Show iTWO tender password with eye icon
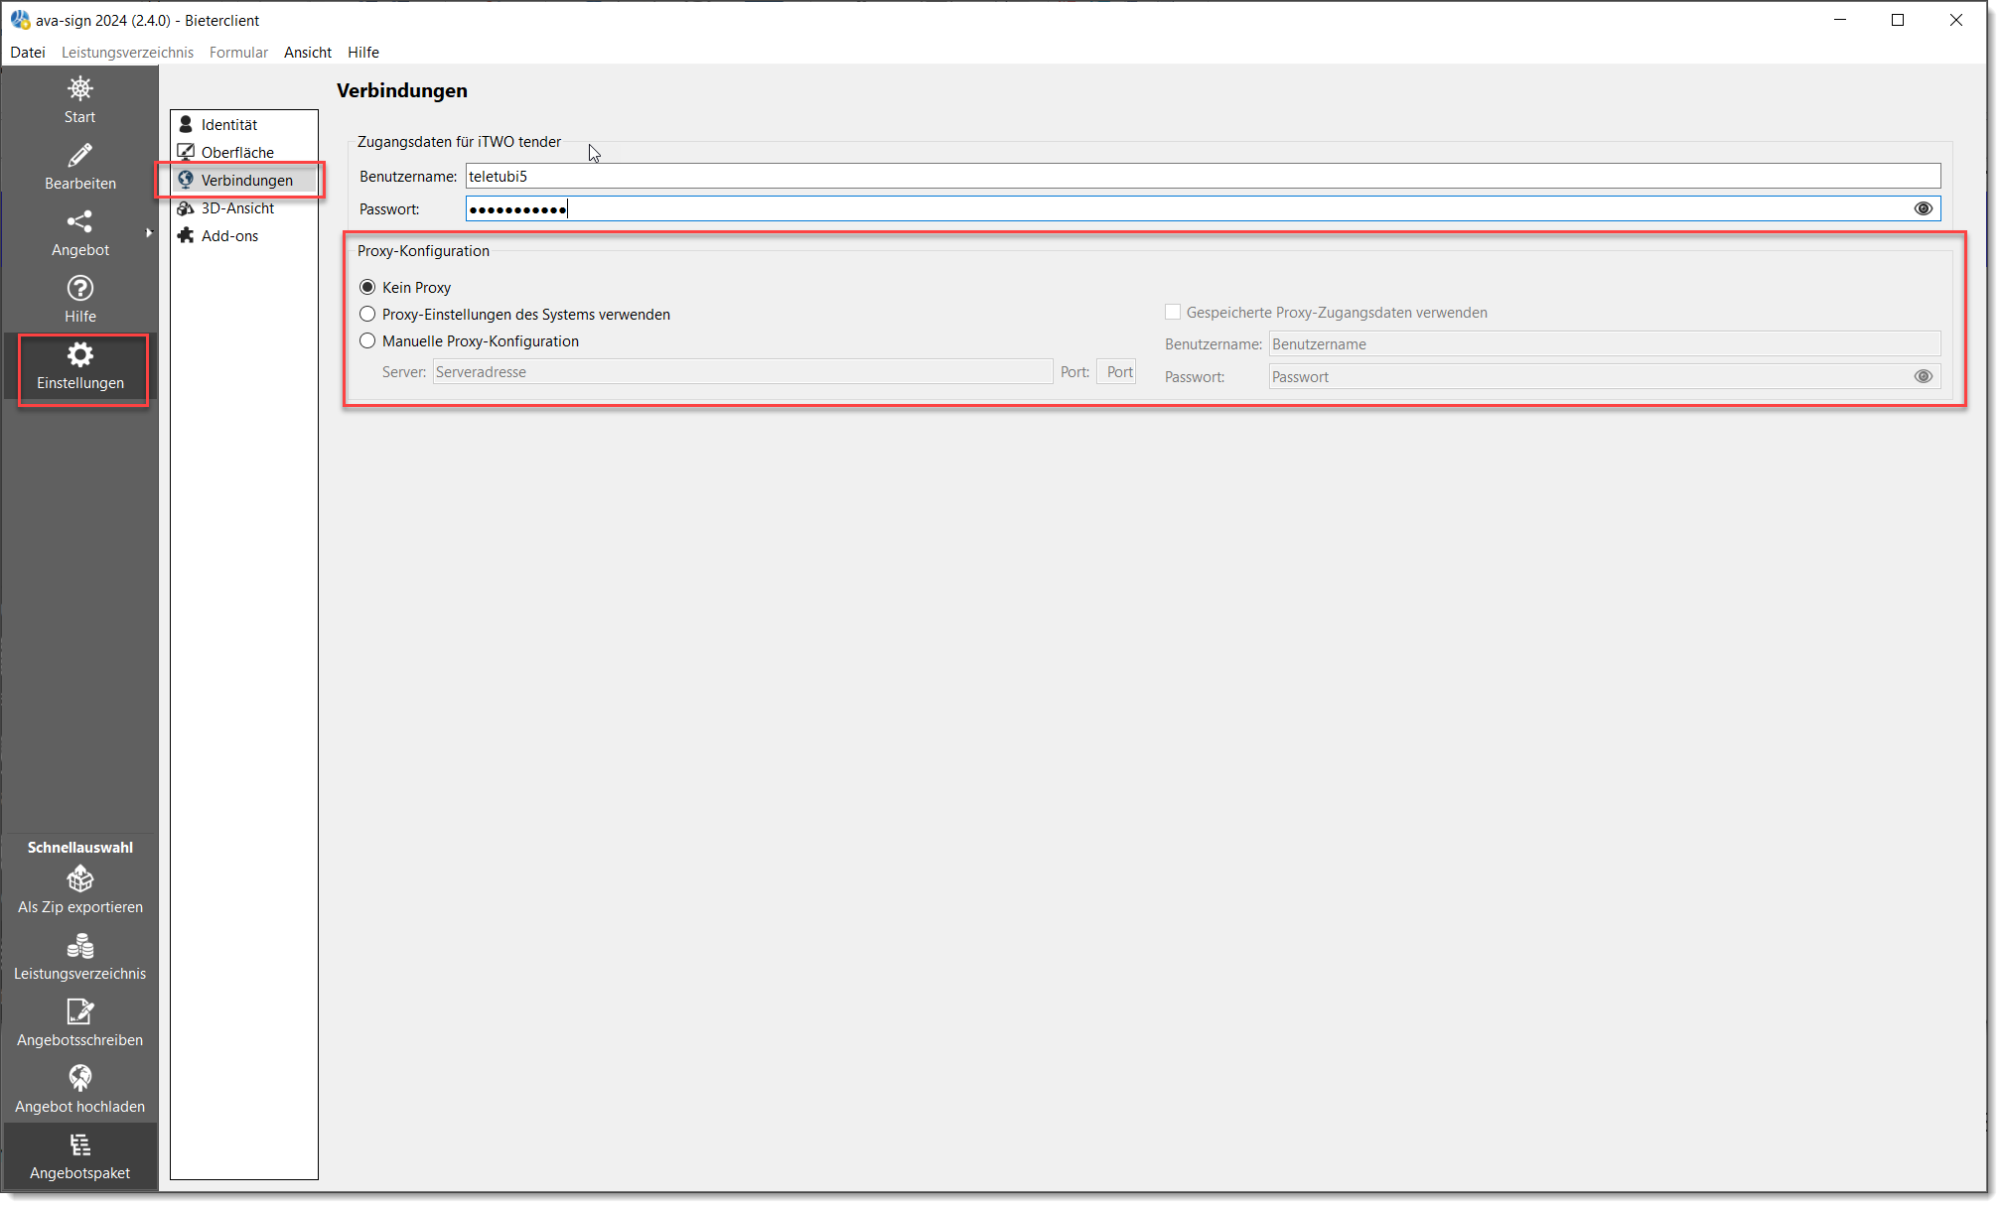 1923,208
